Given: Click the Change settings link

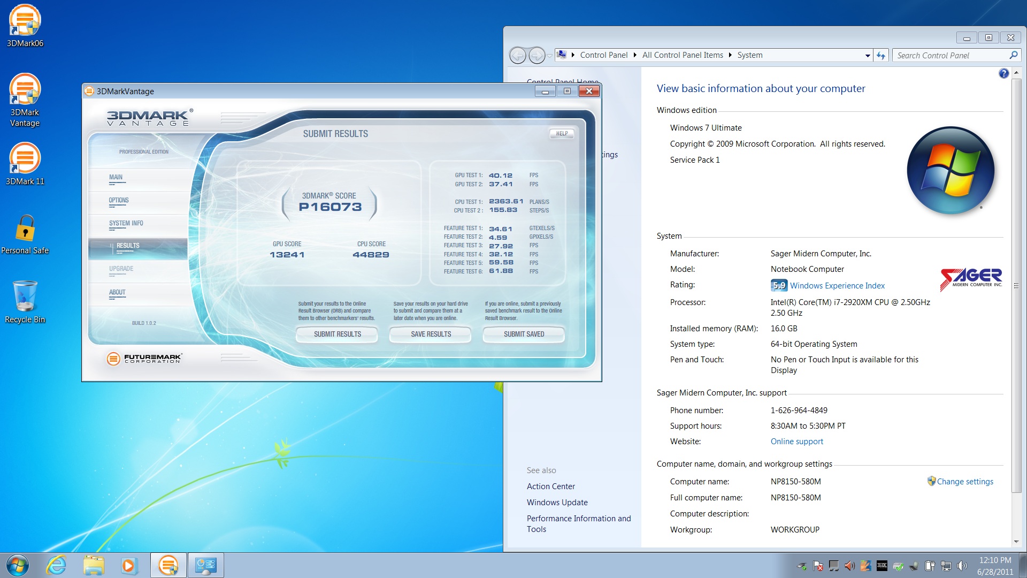Looking at the screenshot, I should (x=965, y=482).
